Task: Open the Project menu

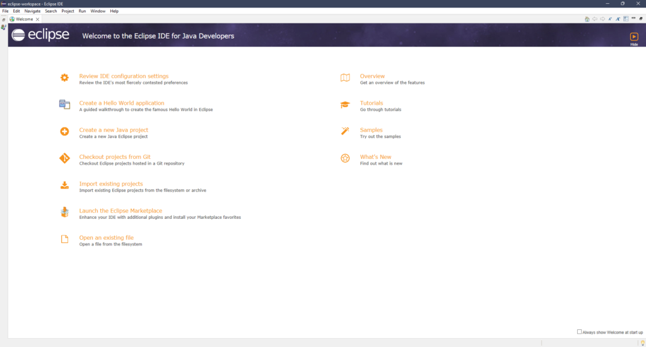Action: 68,11
